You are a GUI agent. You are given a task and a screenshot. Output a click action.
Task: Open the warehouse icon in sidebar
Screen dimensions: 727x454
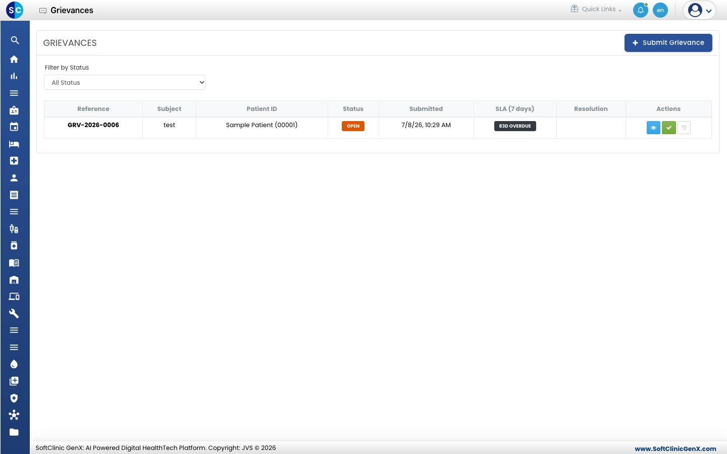(14, 280)
